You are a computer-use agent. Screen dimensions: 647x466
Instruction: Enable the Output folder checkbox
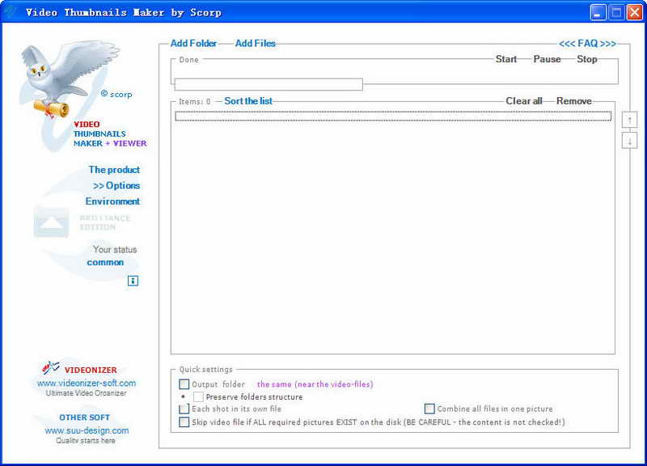click(184, 384)
